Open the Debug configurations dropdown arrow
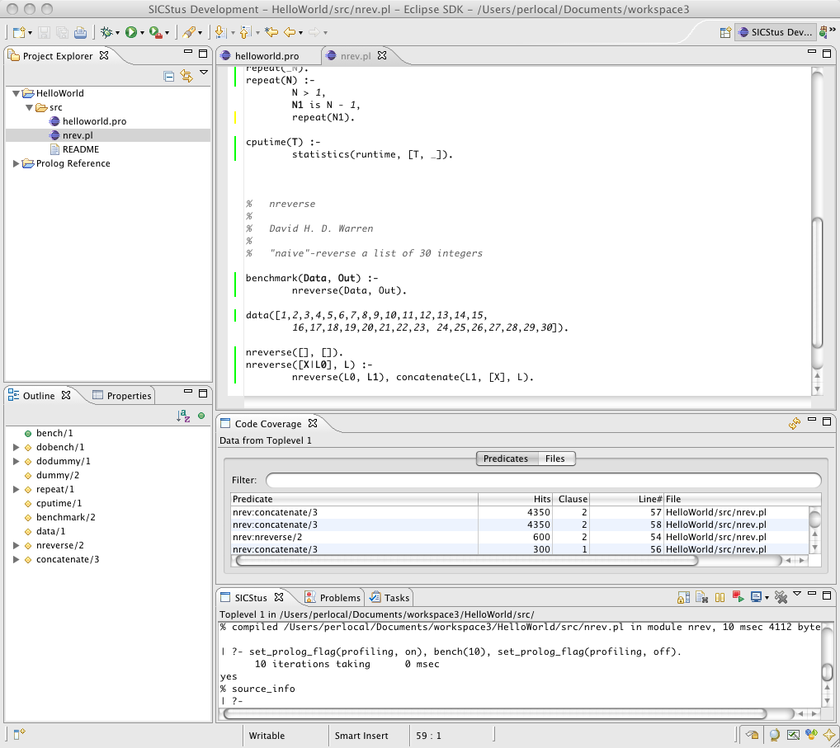The height and width of the screenshot is (748, 840). 117,33
